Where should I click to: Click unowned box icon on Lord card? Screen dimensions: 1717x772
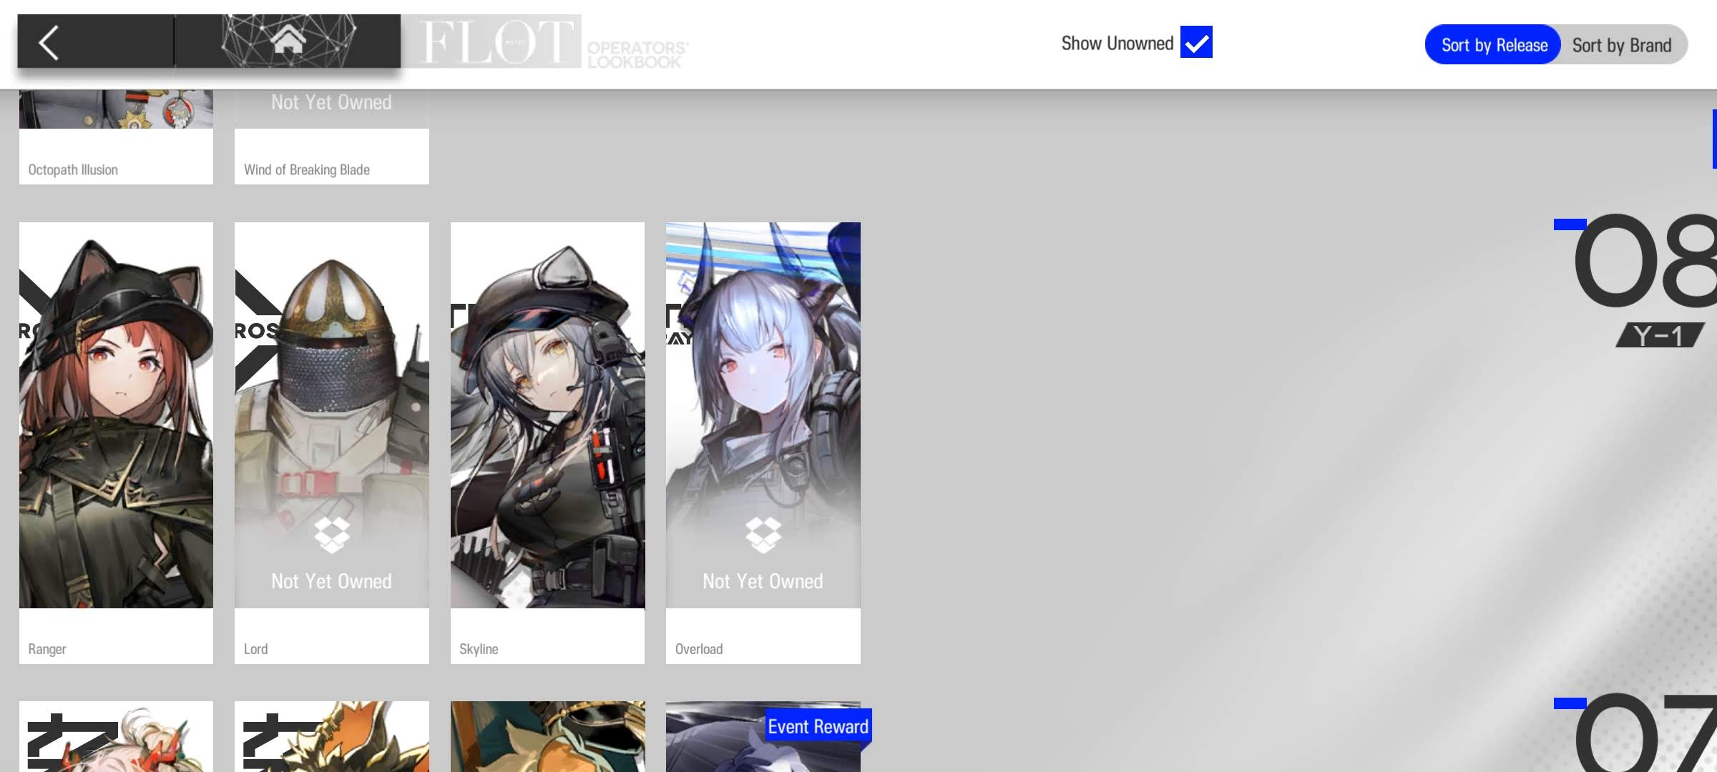(332, 535)
